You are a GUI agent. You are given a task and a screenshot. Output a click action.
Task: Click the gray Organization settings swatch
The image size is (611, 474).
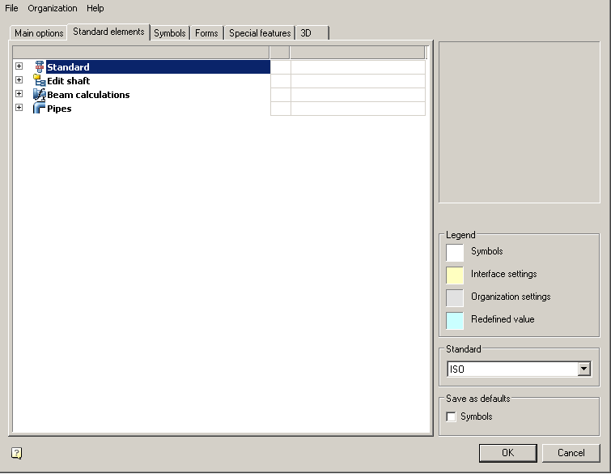click(x=455, y=297)
